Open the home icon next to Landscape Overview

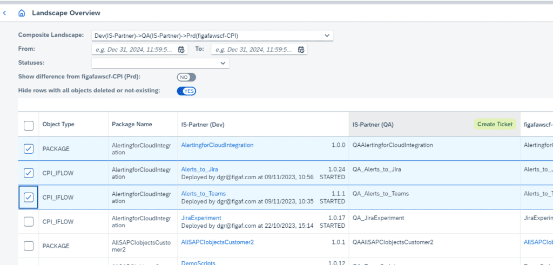pyautogui.click(x=22, y=13)
